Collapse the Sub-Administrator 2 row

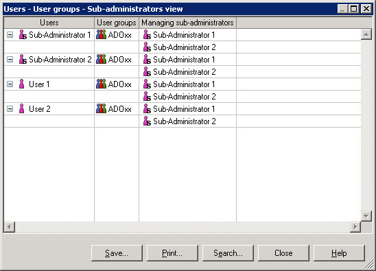pyautogui.click(x=10, y=59)
